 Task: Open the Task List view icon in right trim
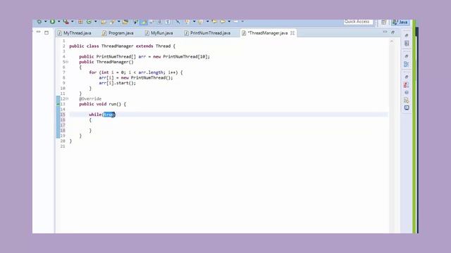coord(407,44)
